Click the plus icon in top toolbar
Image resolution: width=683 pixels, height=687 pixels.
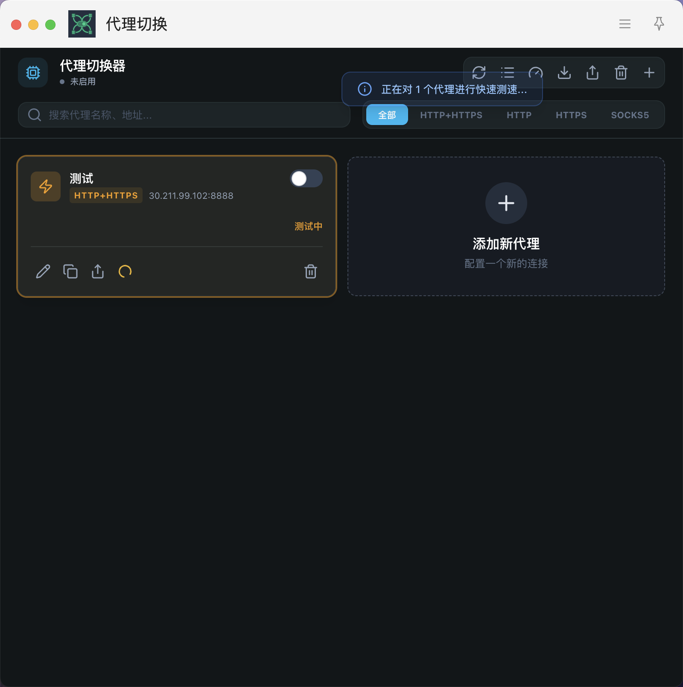coord(649,73)
